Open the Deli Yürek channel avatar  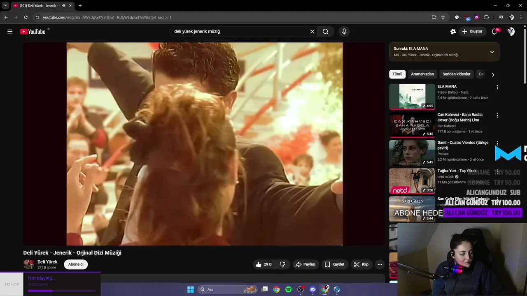(x=28, y=264)
